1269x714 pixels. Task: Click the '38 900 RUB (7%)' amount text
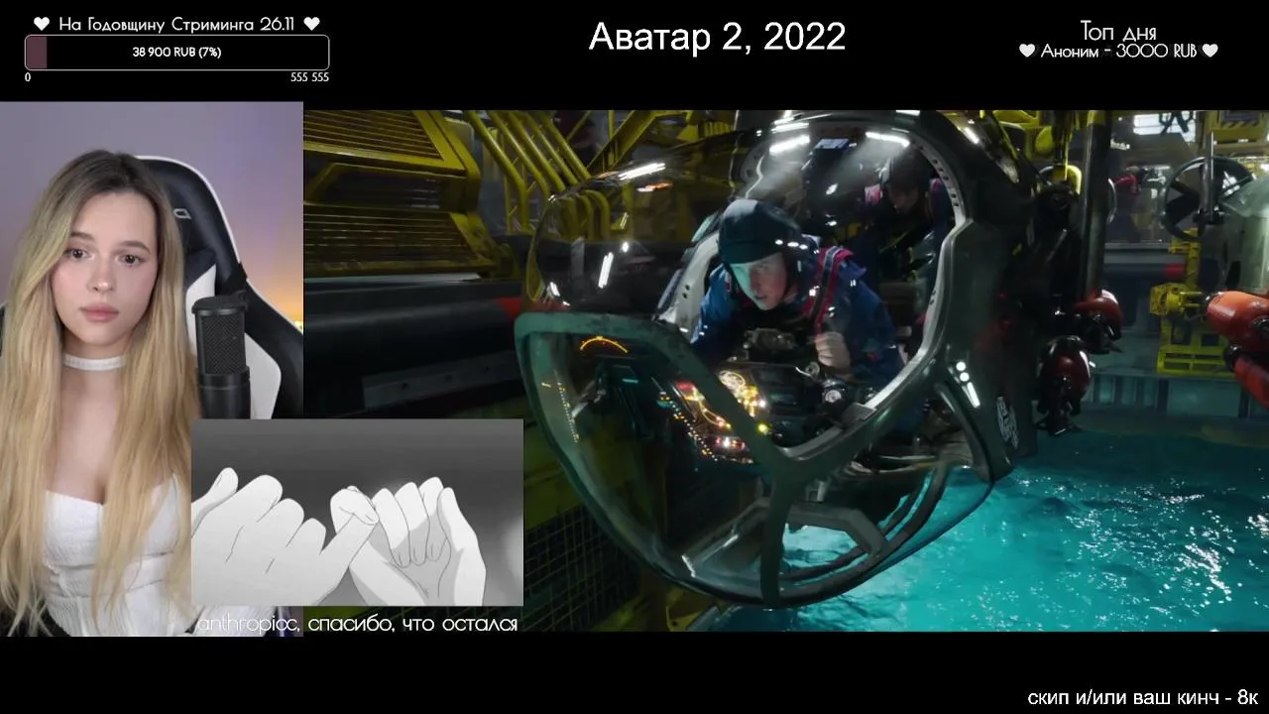point(176,53)
